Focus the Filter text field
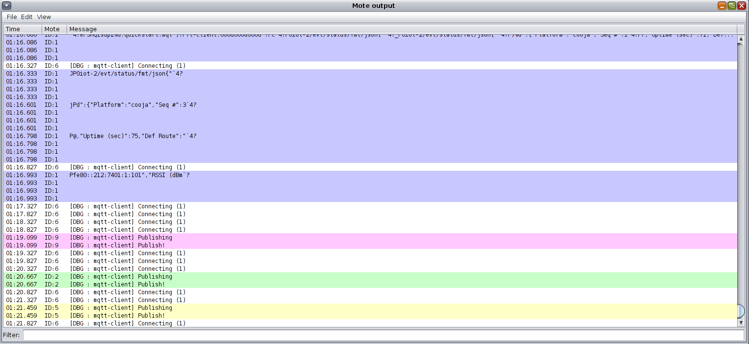The image size is (749, 344). point(383,335)
